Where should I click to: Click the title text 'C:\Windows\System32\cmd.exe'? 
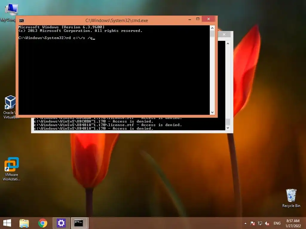click(x=117, y=21)
